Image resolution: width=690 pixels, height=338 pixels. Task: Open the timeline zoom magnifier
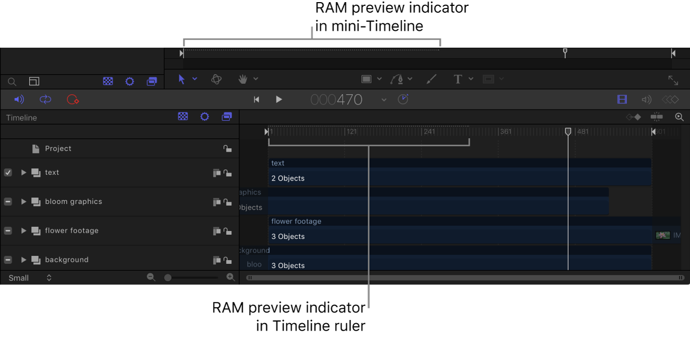679,117
